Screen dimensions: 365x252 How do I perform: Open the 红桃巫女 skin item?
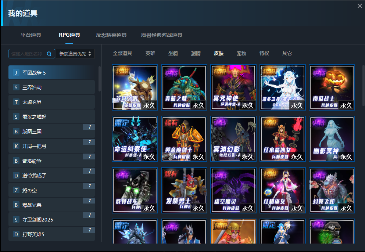pyautogui.click(x=283, y=190)
